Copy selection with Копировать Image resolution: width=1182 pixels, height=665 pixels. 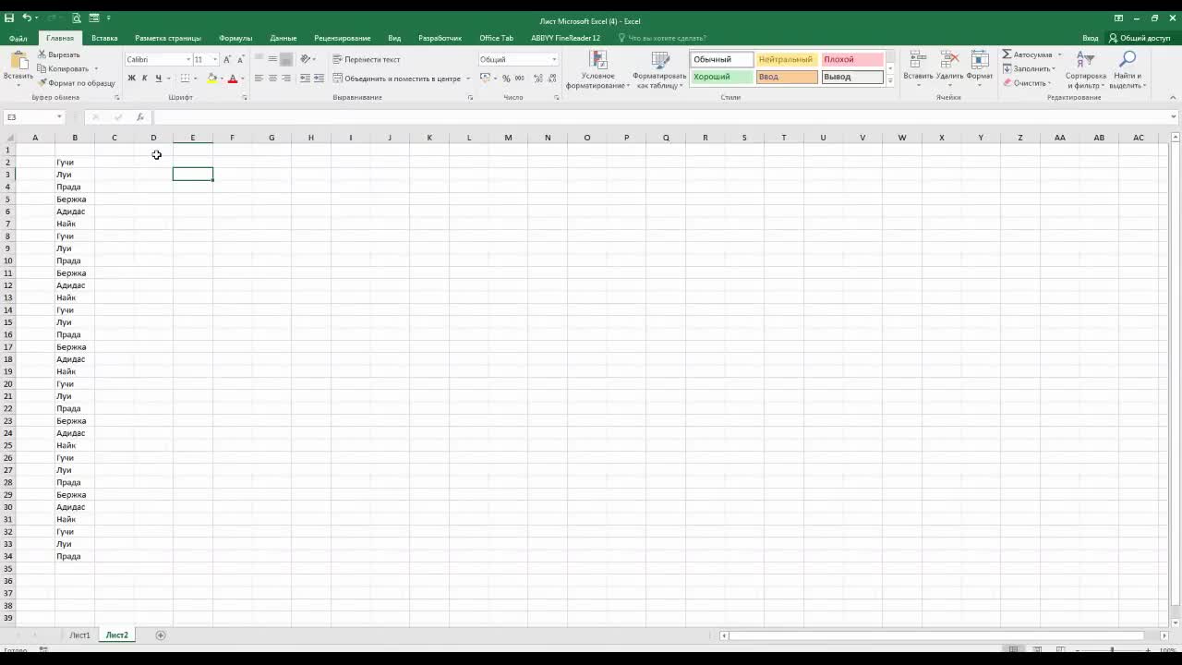point(64,68)
